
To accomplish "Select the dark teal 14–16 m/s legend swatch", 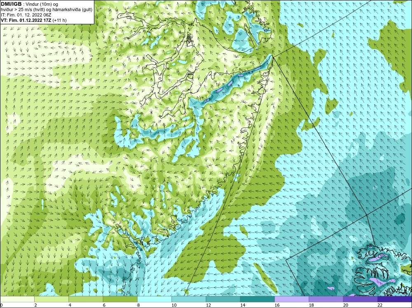I will [x=257, y=299].
